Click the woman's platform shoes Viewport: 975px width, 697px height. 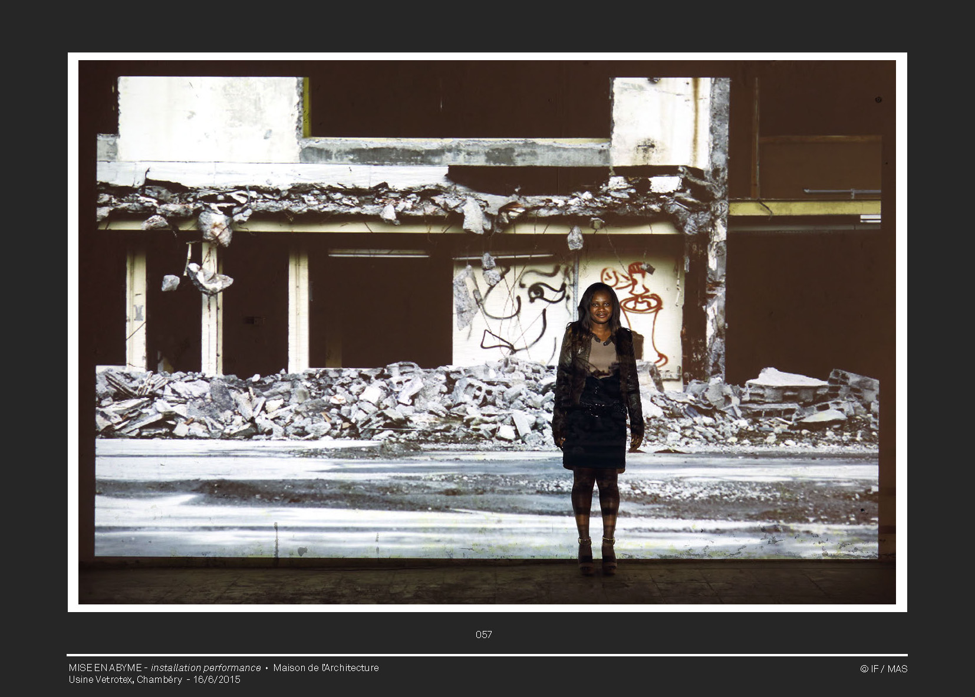point(597,557)
